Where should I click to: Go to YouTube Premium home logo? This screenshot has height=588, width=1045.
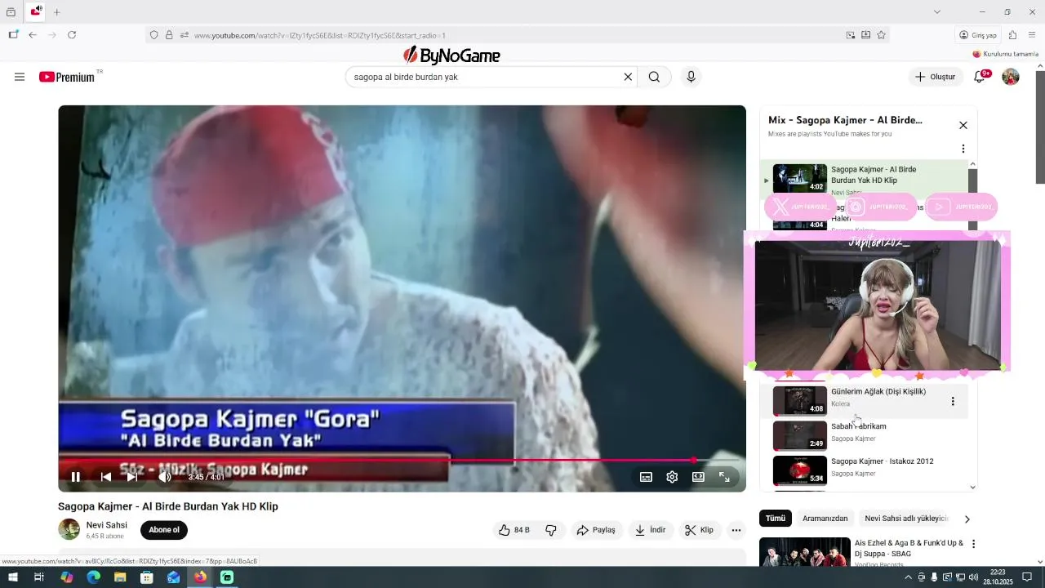[67, 77]
